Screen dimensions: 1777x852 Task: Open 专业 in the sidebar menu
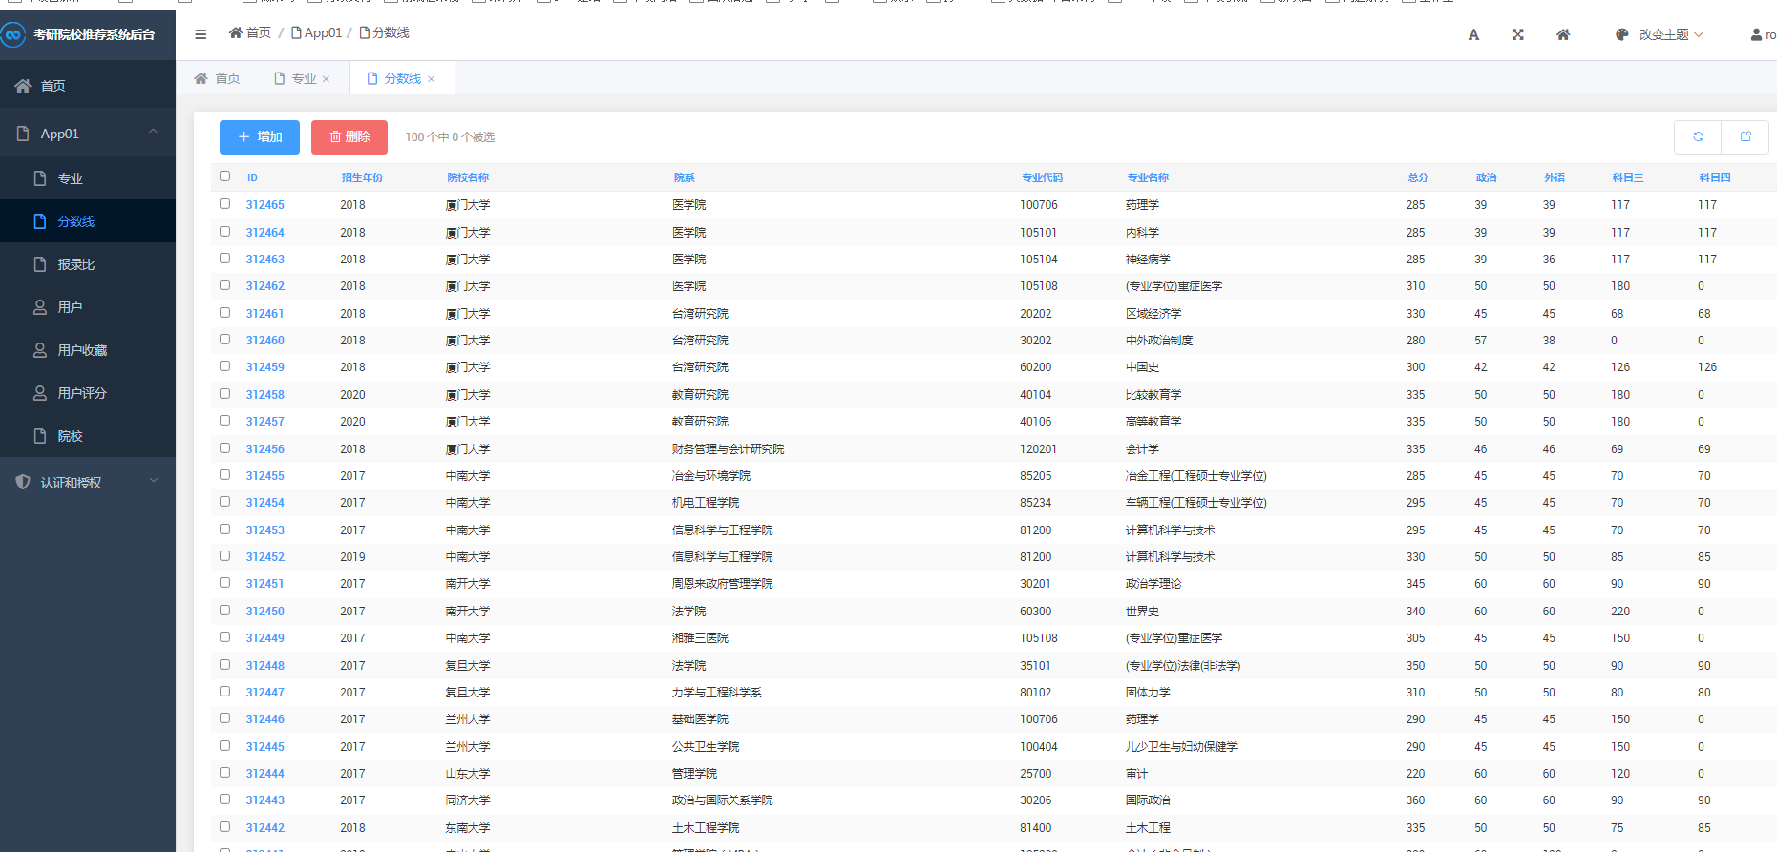(x=88, y=178)
